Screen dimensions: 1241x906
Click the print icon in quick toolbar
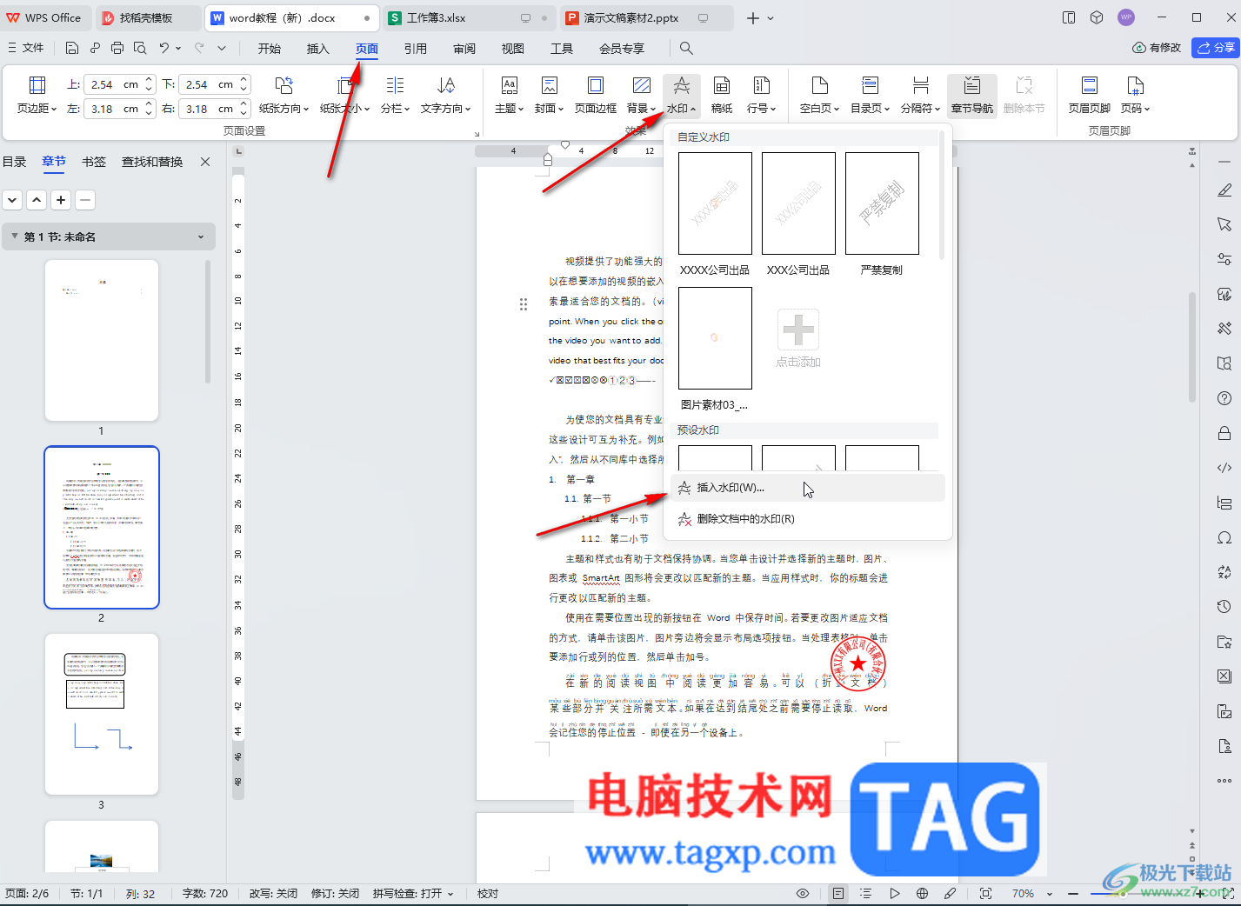click(117, 48)
